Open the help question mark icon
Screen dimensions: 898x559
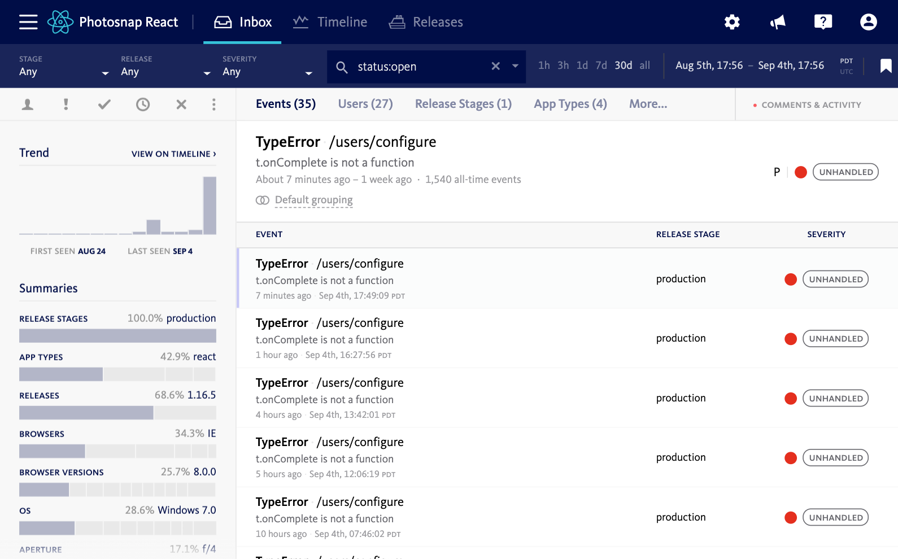click(x=823, y=22)
